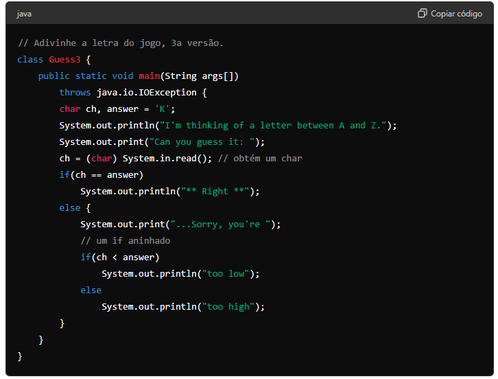Click the "** Right **" string
Viewport: 498px width, 379px height.
pyautogui.click(x=217, y=192)
